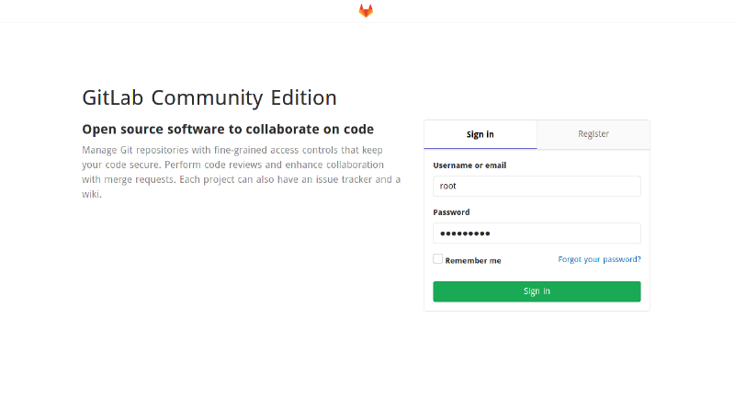This screenshot has height=410, width=735.
Task: Click the 'Username or email' field label
Action: [469, 165]
